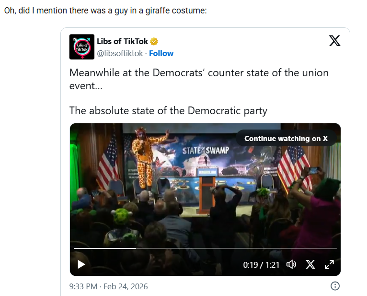Click the info icon below the video
The width and height of the screenshot is (367, 296).
tap(335, 286)
